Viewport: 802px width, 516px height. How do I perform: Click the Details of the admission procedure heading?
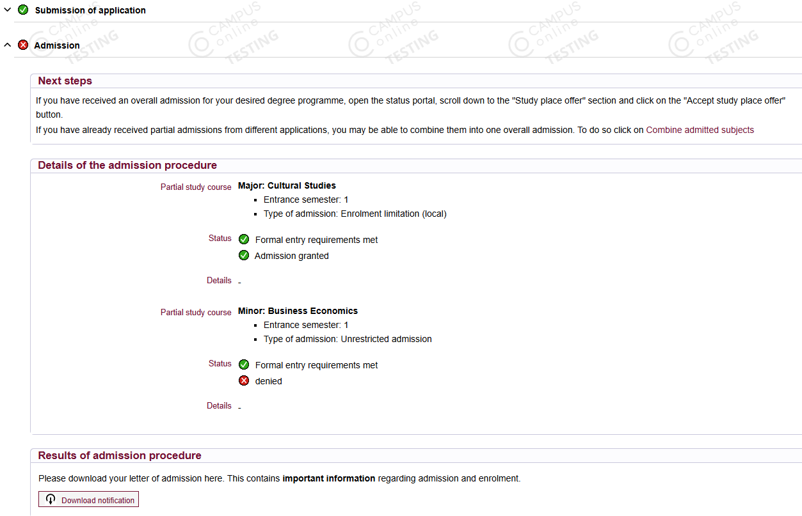pos(127,166)
